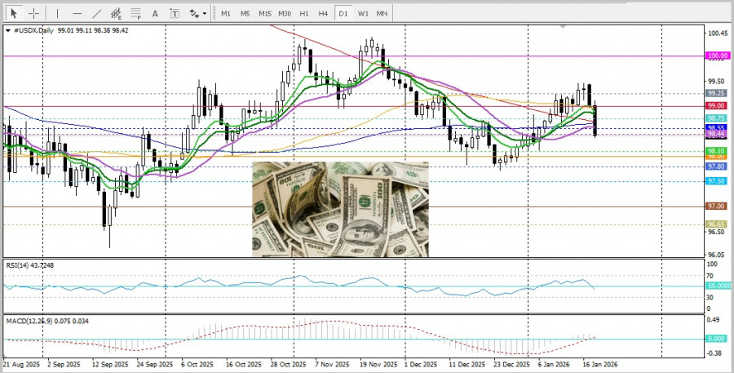Select the text tool marked A

[156, 13]
